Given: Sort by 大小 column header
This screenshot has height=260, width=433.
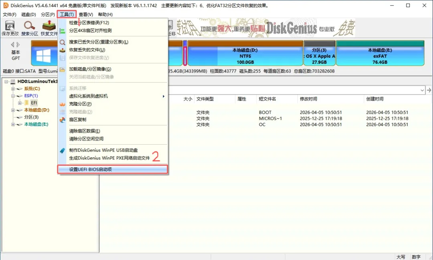Looking at the screenshot, I should pos(188,99).
